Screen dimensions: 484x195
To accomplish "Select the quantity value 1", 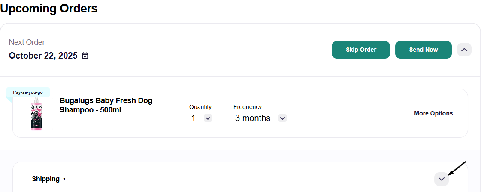I will coord(193,118).
